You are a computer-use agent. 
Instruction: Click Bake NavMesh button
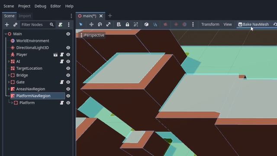pyautogui.click(x=254, y=24)
